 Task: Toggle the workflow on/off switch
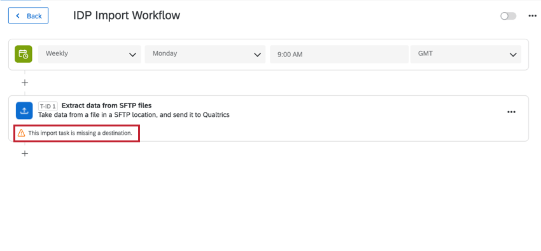[509, 16]
